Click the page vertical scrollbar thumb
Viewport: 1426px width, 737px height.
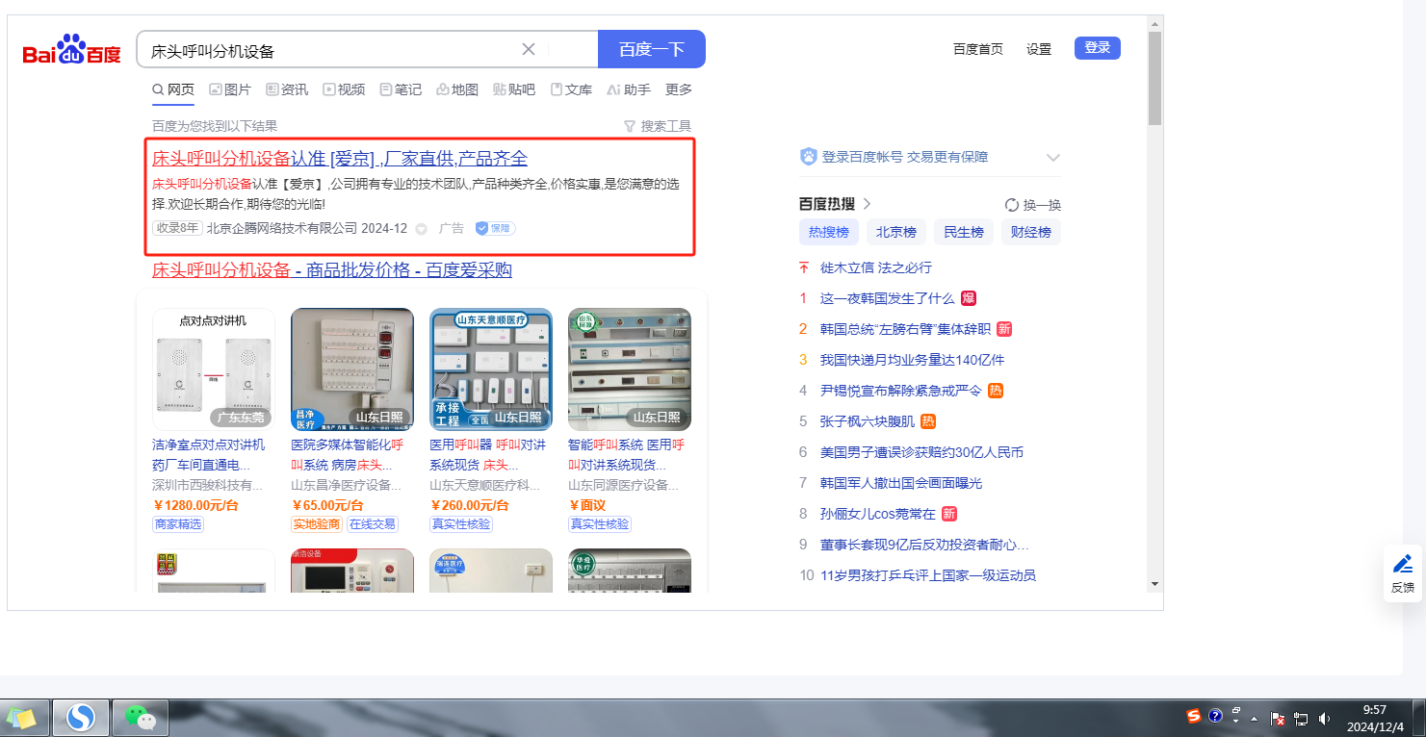click(x=1155, y=78)
